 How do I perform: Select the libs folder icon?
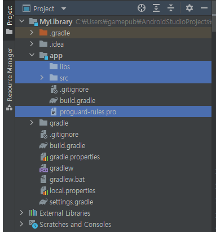coord(54,66)
